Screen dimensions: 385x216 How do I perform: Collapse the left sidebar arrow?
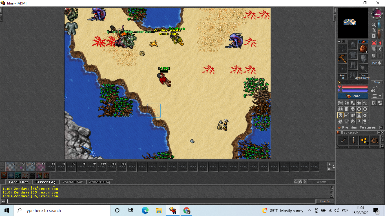pyautogui.click(x=1, y=10)
